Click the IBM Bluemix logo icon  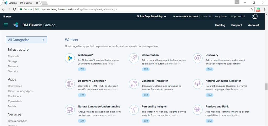(x=16, y=25)
